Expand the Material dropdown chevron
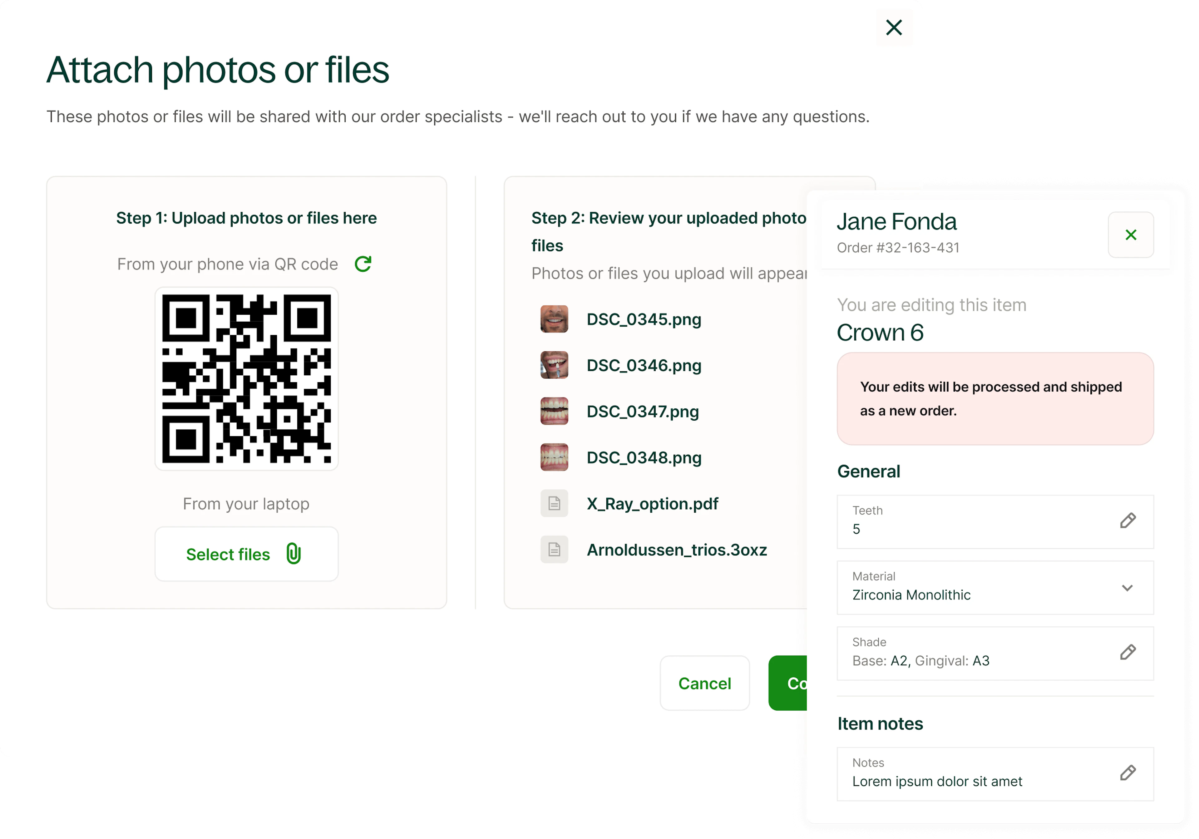This screenshot has height=839, width=1199. [x=1127, y=588]
